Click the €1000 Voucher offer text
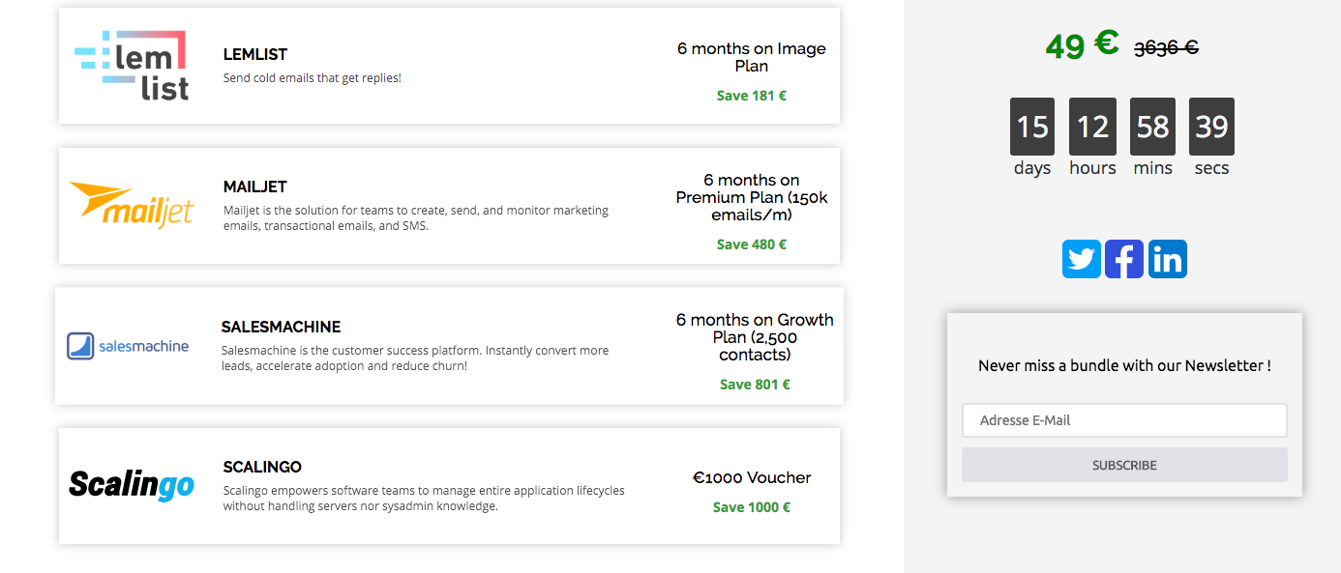 click(752, 477)
